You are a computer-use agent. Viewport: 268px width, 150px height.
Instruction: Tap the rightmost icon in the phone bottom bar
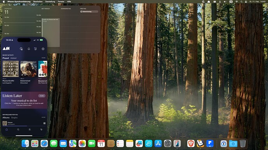click(x=41, y=130)
